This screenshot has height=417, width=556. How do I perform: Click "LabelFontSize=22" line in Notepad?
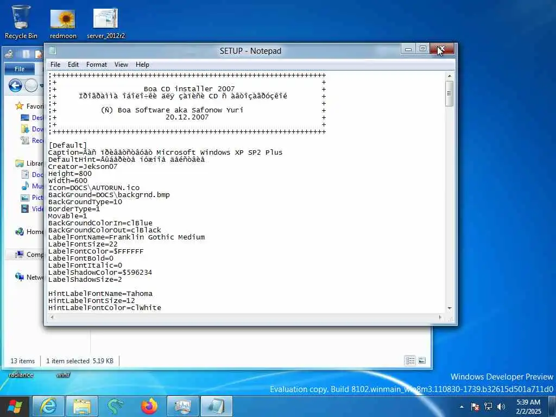tap(83, 244)
